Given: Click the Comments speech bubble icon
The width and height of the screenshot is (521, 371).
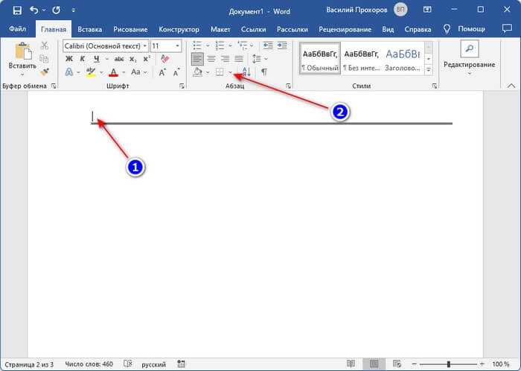Looking at the screenshot, I should pos(507,29).
